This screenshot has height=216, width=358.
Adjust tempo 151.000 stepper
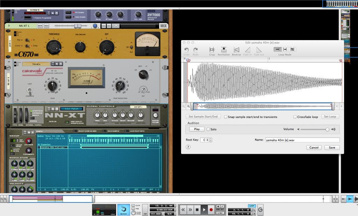pyautogui.click(x=162, y=214)
